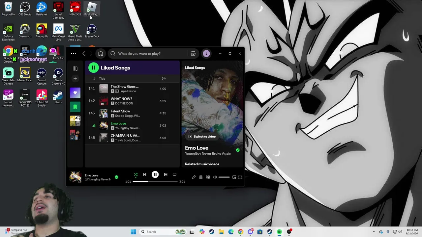This screenshot has height=237, width=422.
Task: Show hidden tray icons chevron
Action: [374, 232]
